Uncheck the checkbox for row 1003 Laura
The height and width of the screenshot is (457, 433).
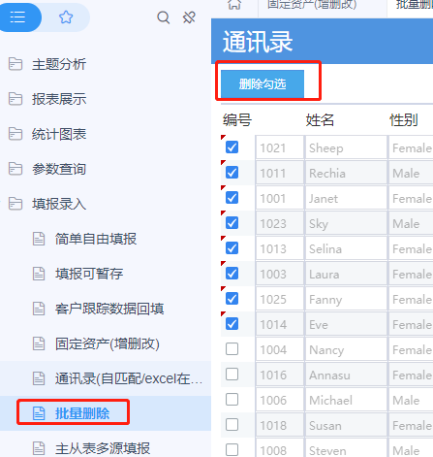[x=232, y=274]
